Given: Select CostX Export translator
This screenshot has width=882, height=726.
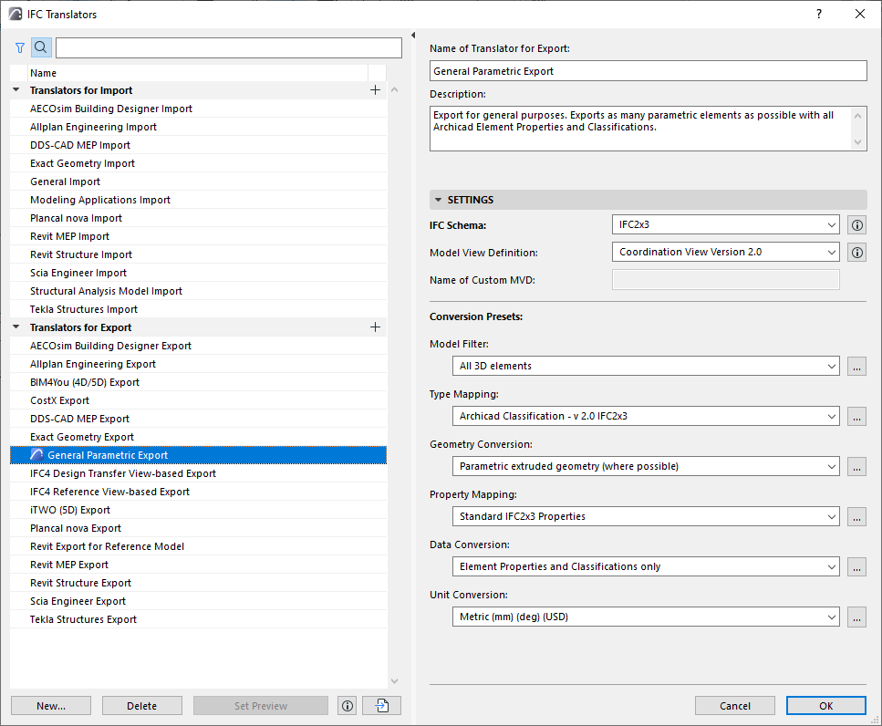Looking at the screenshot, I should pyautogui.click(x=198, y=400).
